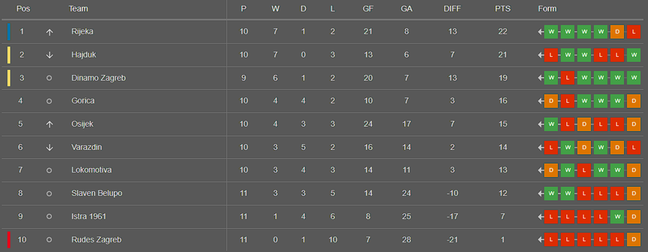This screenshot has width=648, height=252.
Task: Click the DIFF column header
Action: [452, 8]
